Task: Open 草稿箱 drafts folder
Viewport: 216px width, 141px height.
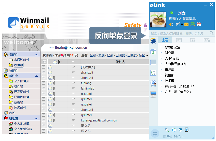Action: click(x=18, y=102)
